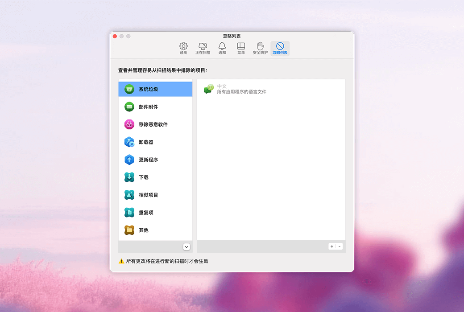Select the 更新程序 label in list
464x312 pixels.
(148, 160)
